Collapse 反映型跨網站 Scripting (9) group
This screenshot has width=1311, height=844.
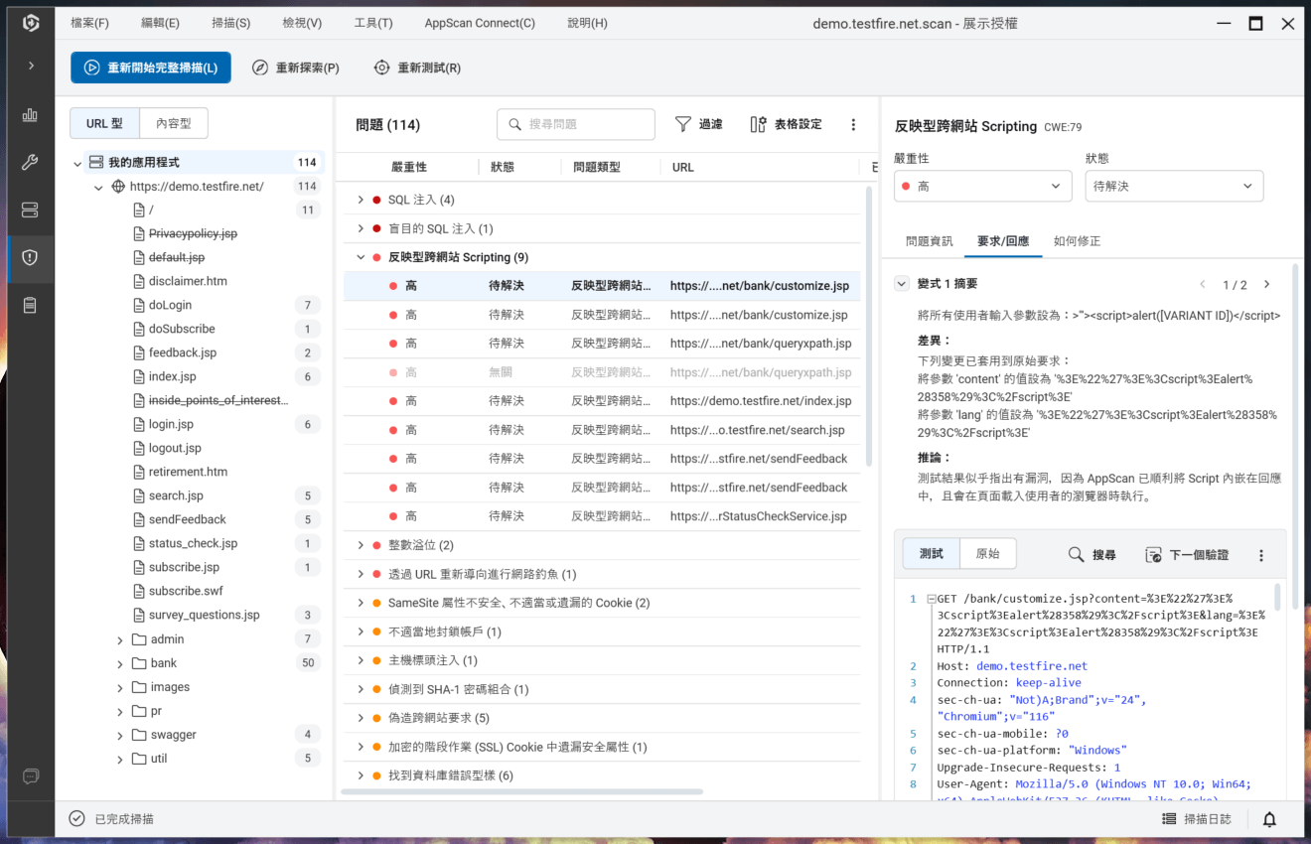361,257
